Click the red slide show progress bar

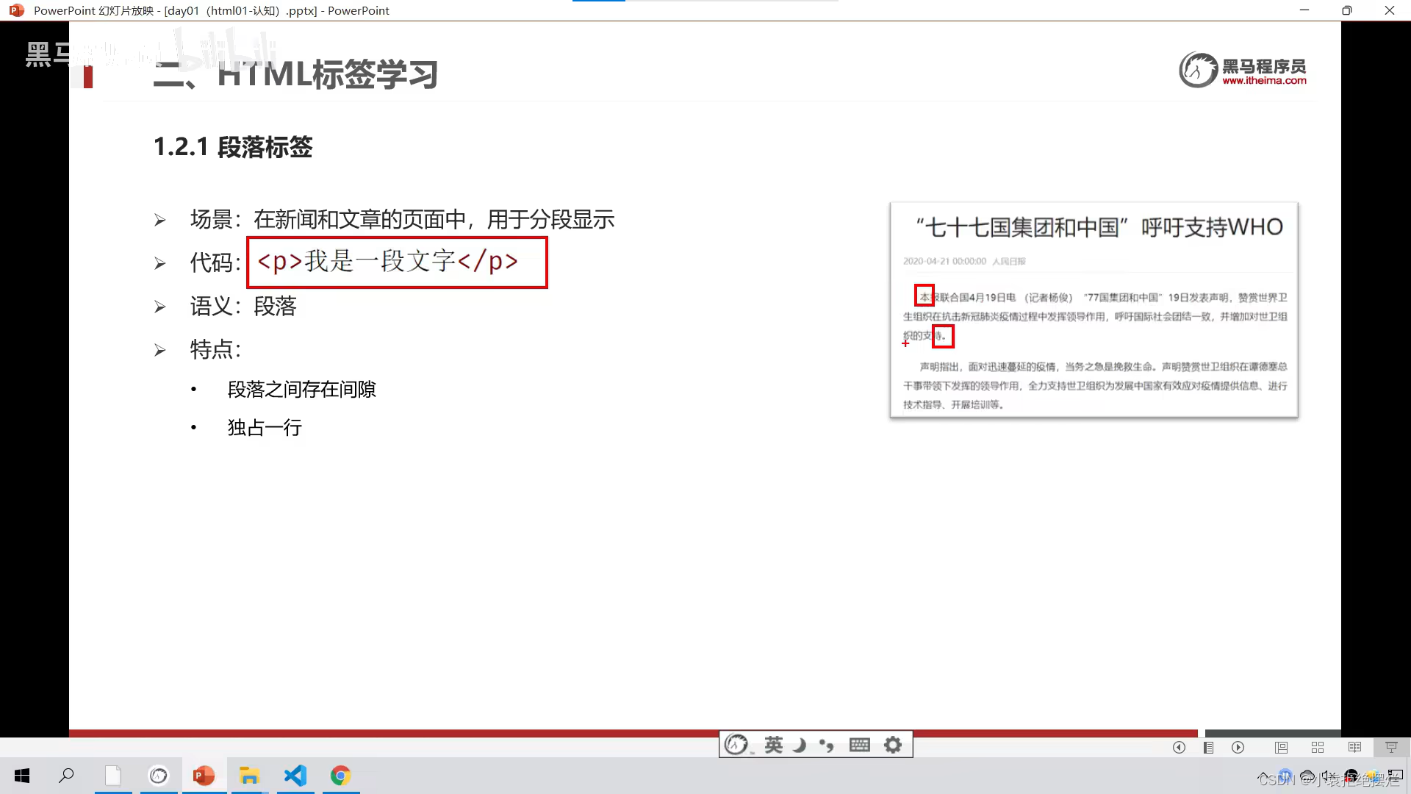tap(633, 733)
